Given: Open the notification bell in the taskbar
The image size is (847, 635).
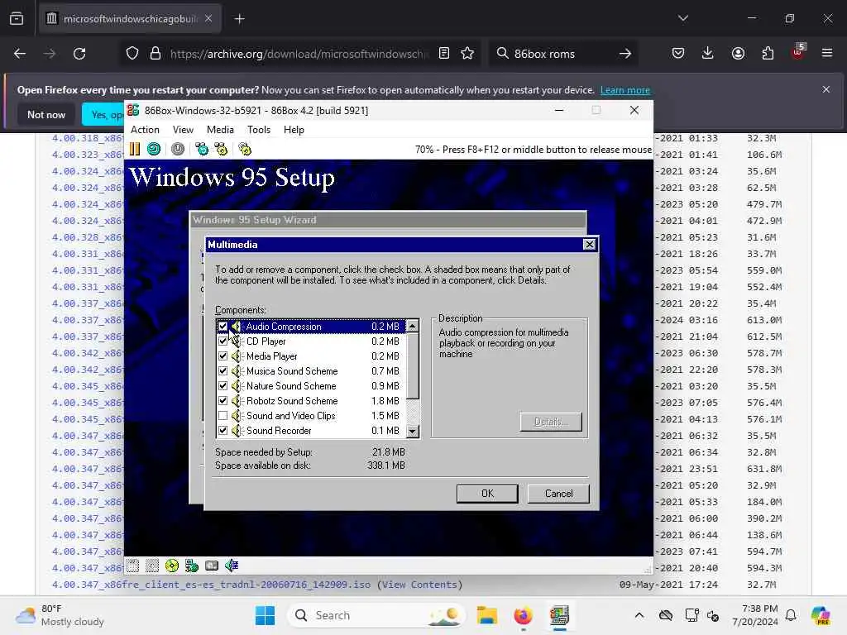Looking at the screenshot, I should tap(791, 615).
